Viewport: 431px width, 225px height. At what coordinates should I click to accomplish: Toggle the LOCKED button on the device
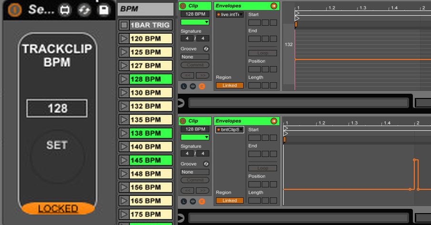57,208
